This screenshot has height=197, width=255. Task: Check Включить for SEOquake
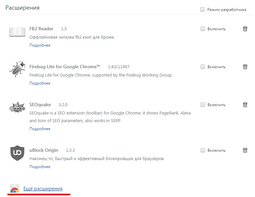(x=203, y=105)
